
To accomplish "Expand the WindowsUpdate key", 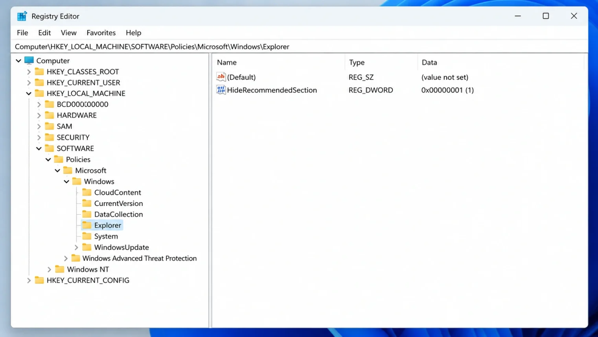I will [x=76, y=247].
